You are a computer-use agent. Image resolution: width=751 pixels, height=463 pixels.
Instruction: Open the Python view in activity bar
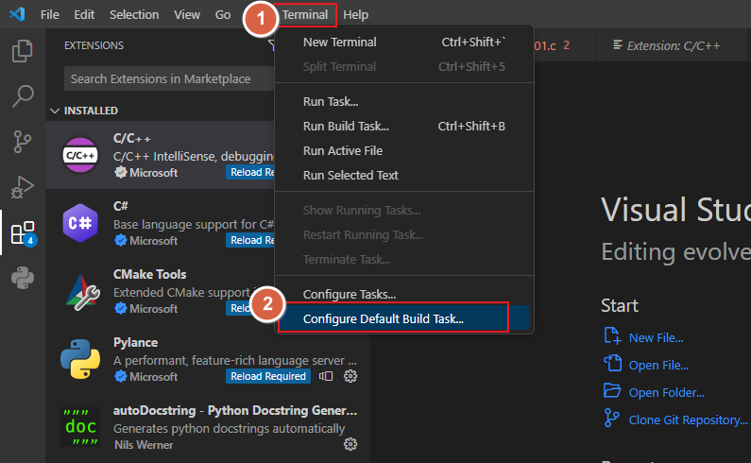click(23, 278)
